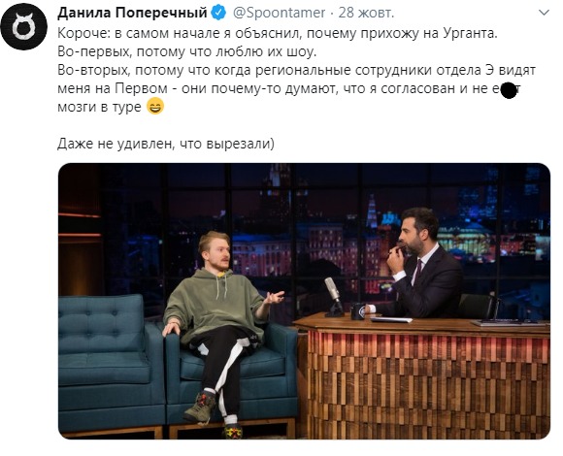Click the black censor blot in text
The width and height of the screenshot is (563, 456).
509,90
